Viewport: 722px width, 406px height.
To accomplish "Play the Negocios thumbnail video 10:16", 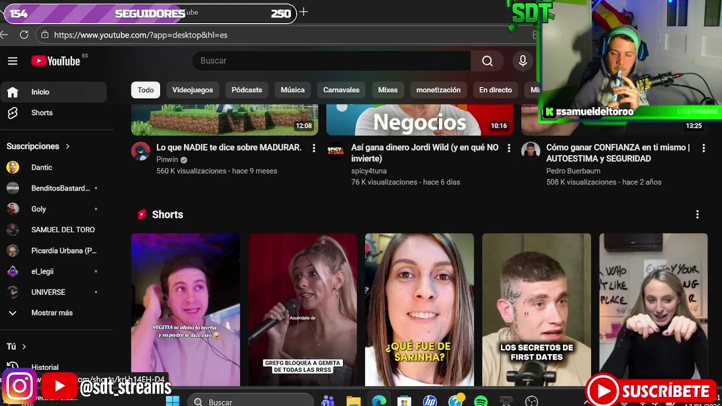I will [420, 120].
